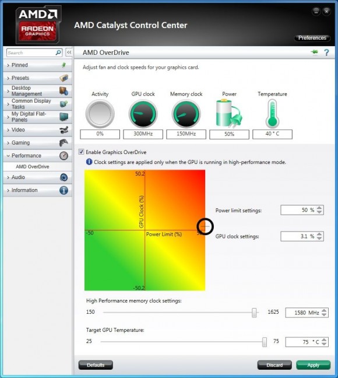Click the green pin page icon
The height and width of the screenshot is (378, 338).
[x=314, y=52]
